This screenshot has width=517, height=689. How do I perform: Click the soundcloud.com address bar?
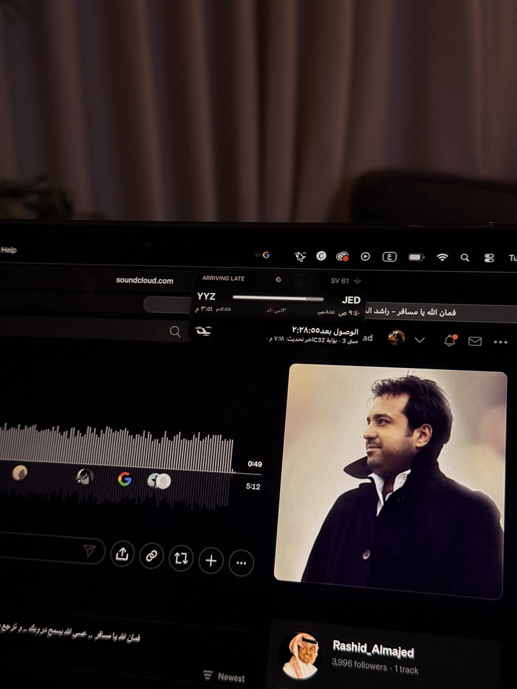tap(144, 280)
